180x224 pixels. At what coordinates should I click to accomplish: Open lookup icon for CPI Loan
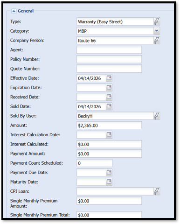coord(157,191)
